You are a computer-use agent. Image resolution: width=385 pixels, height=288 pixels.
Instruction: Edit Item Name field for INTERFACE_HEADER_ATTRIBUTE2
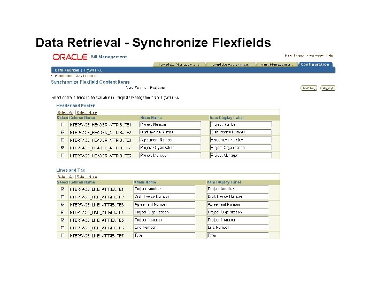point(170,132)
